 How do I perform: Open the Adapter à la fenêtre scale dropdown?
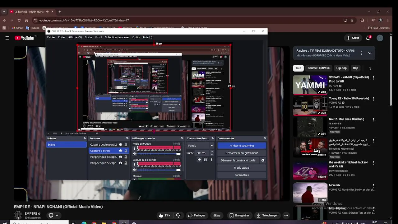(x=97, y=133)
